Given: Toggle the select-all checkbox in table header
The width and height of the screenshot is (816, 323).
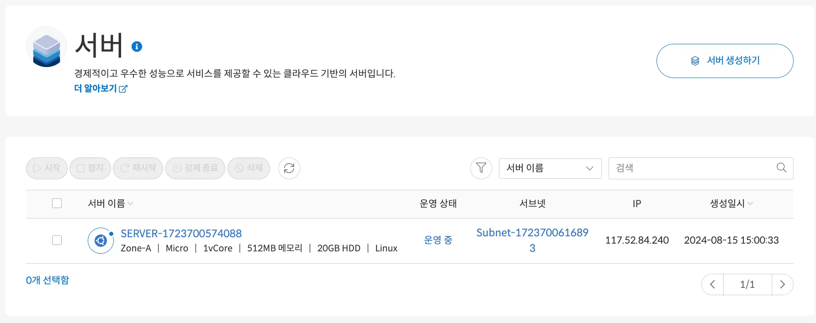Looking at the screenshot, I should click(x=57, y=203).
